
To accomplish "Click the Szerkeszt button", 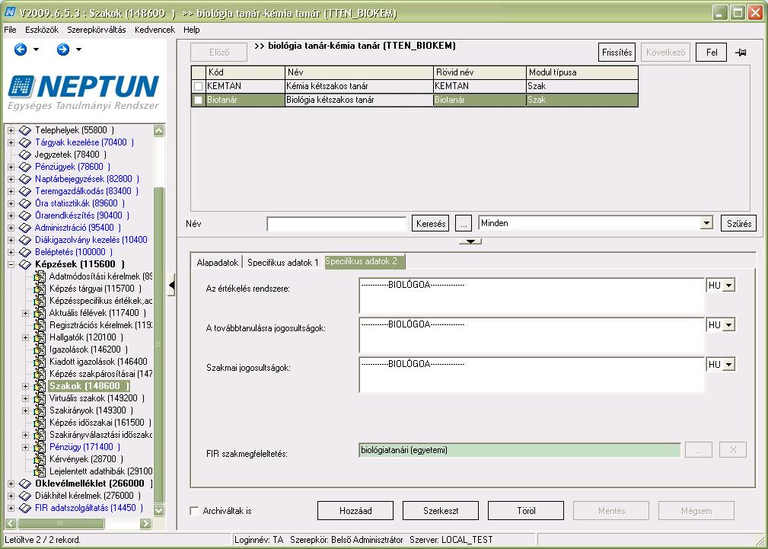I will tap(441, 511).
